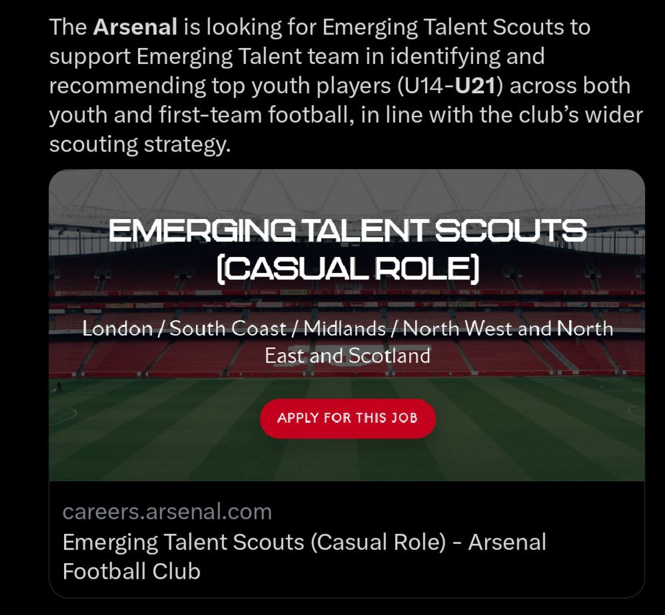Click the bold Arsenal word in the post

(135, 27)
